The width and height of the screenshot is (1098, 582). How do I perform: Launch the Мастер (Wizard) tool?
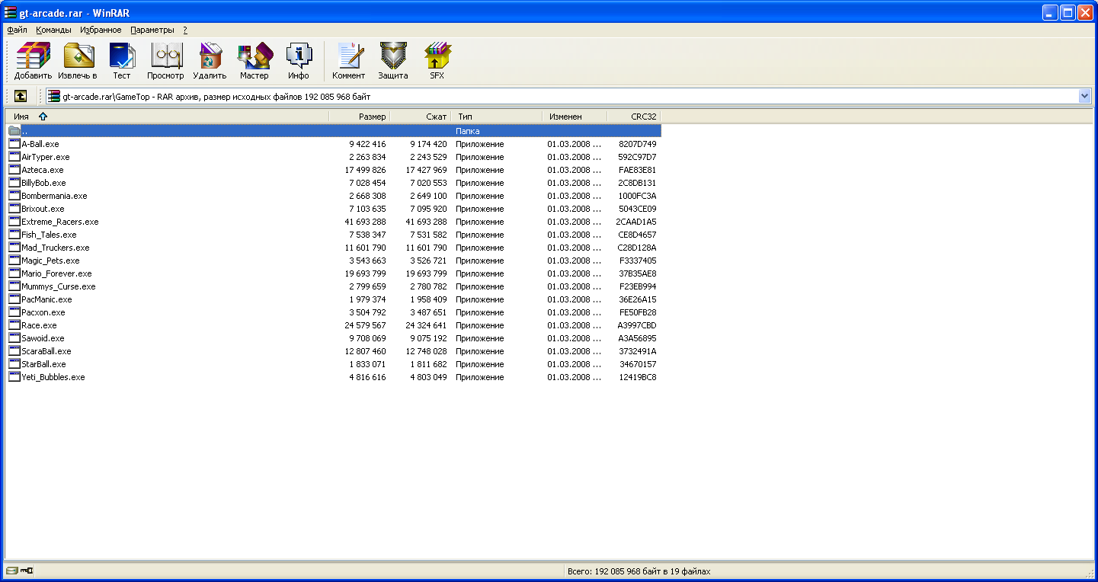tap(254, 60)
